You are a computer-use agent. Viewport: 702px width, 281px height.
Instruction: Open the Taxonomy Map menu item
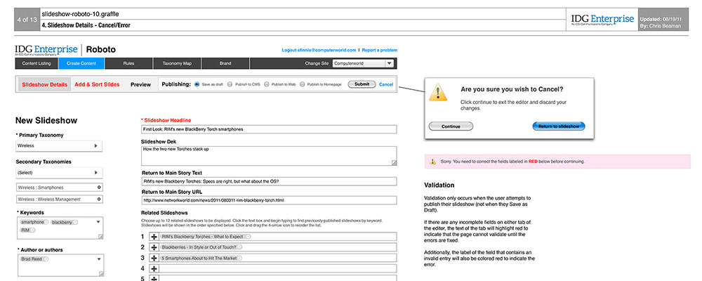(x=177, y=63)
